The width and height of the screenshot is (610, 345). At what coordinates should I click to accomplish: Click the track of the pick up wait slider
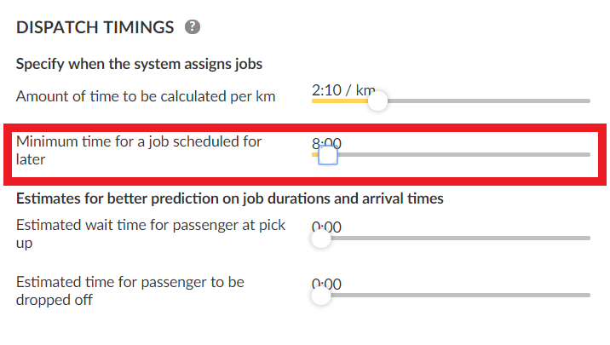(460, 239)
